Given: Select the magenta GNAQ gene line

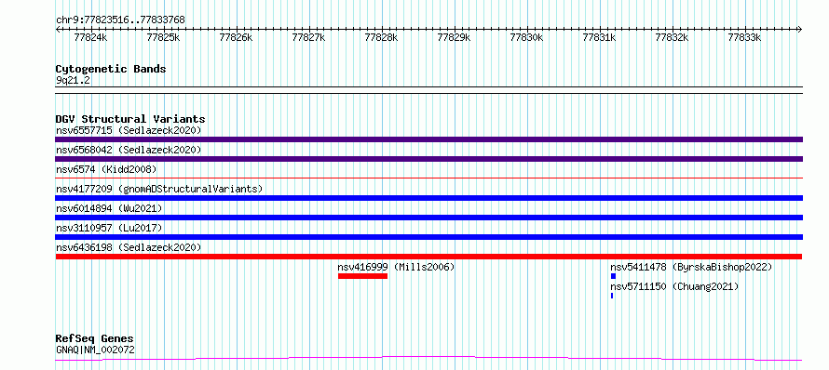Looking at the screenshot, I should pyautogui.click(x=428, y=359).
